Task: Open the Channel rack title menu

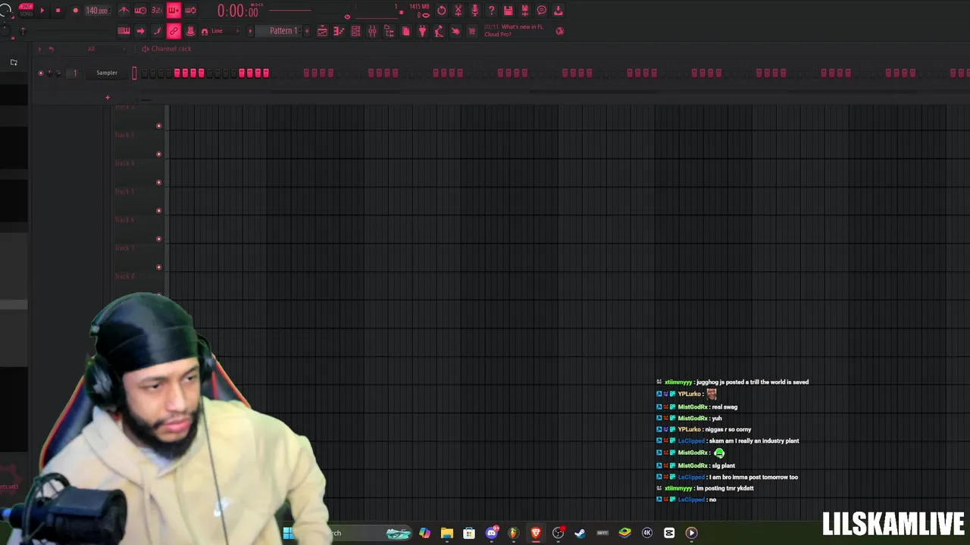Action: tap(171, 49)
